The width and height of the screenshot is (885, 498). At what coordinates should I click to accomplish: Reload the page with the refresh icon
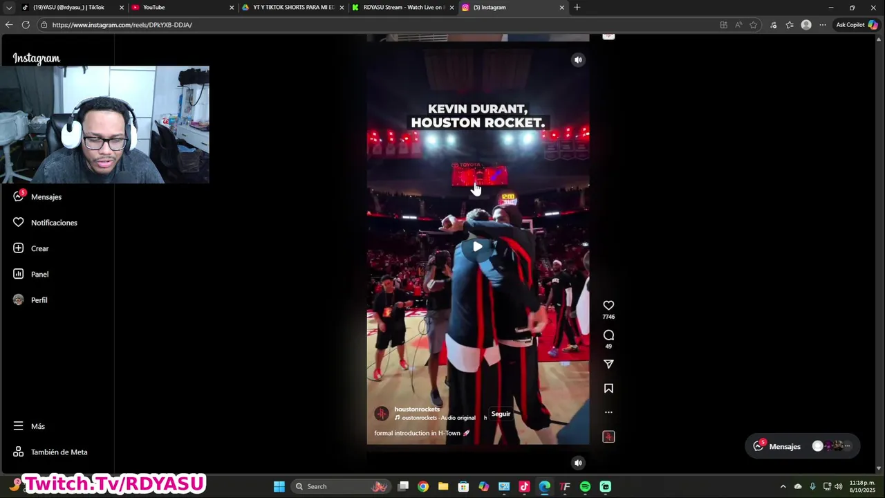pyautogui.click(x=26, y=25)
